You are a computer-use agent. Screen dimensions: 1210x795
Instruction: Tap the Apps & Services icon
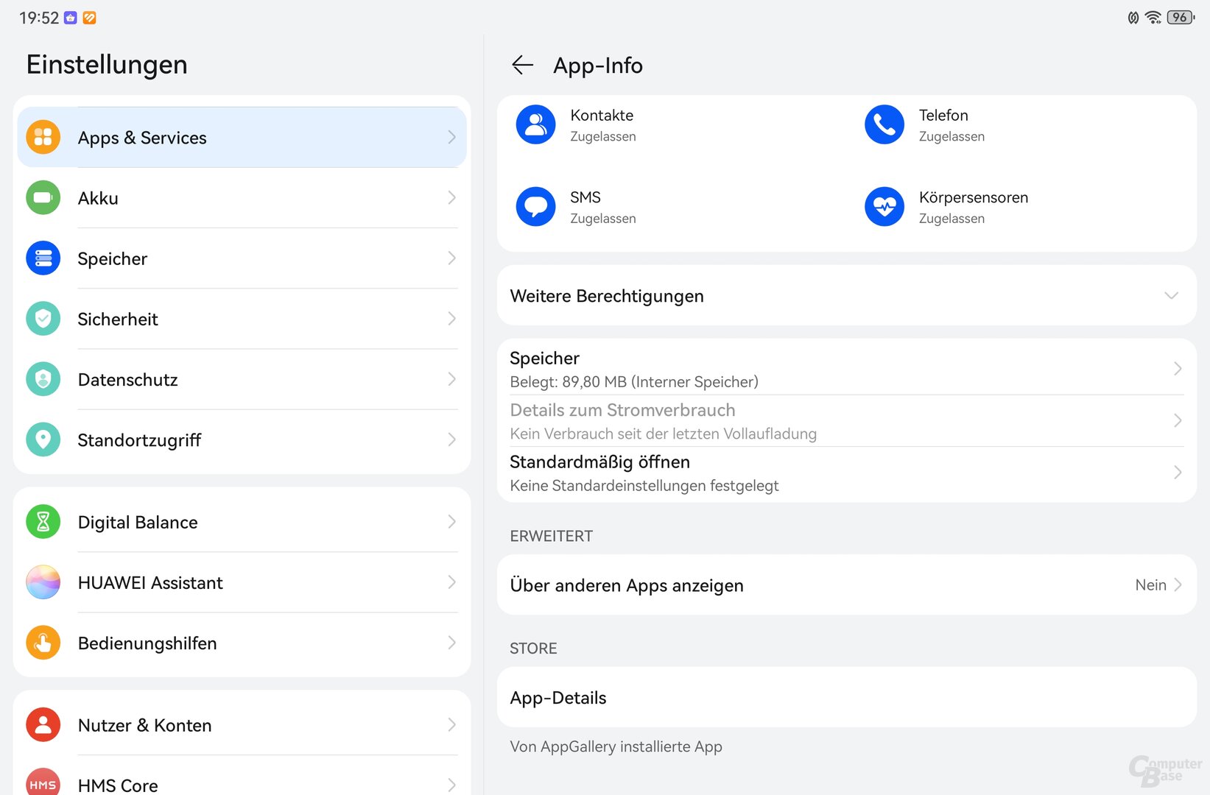[43, 138]
